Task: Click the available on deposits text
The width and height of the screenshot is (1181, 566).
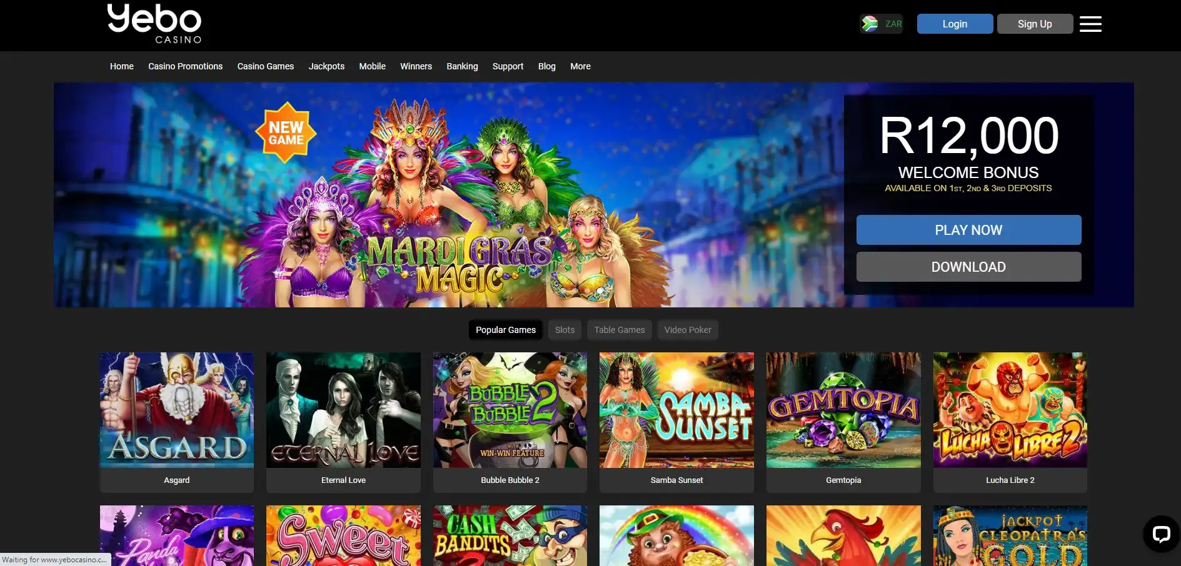Action: (968, 188)
